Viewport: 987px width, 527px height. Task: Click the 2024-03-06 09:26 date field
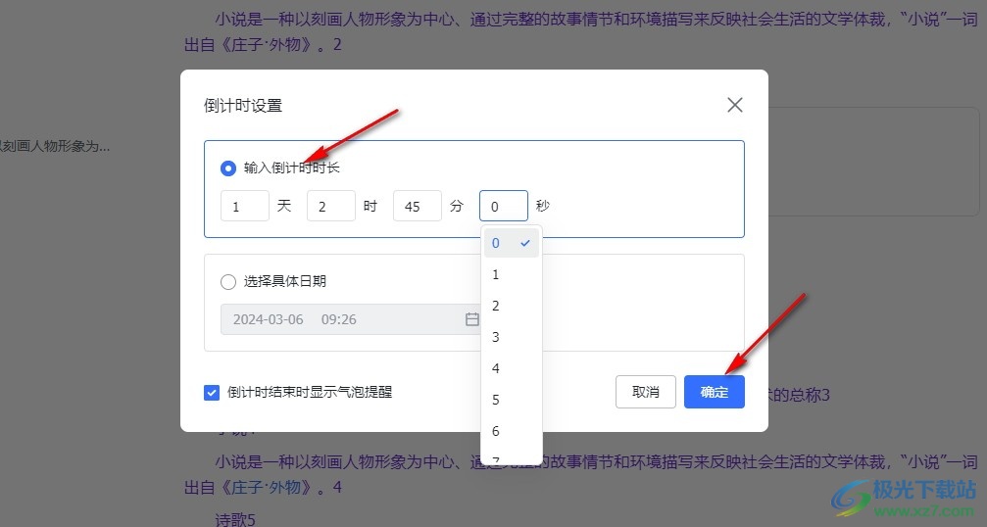[x=351, y=319]
